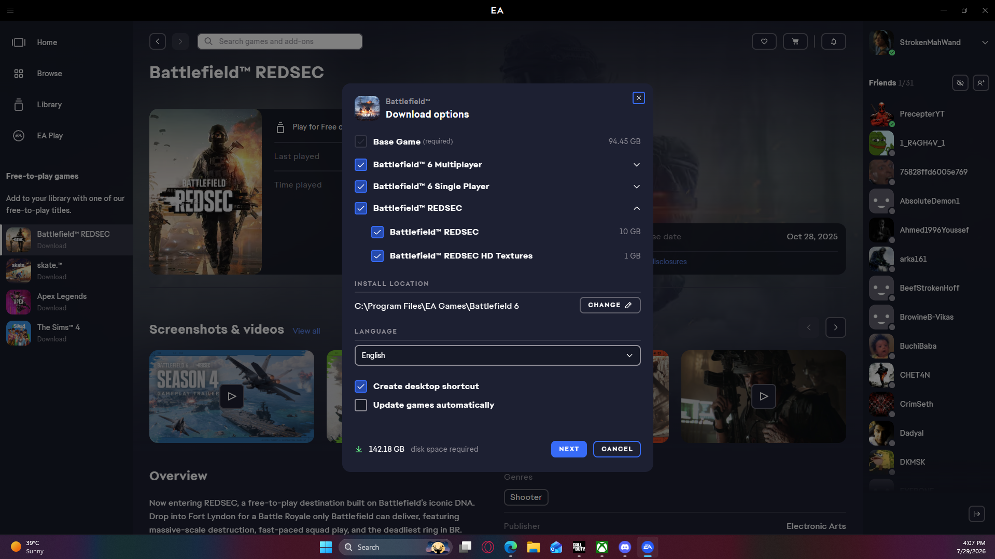This screenshot has height=559, width=995.
Task: Open 1_R4GH4V_1 friend avatar
Action: click(881, 143)
